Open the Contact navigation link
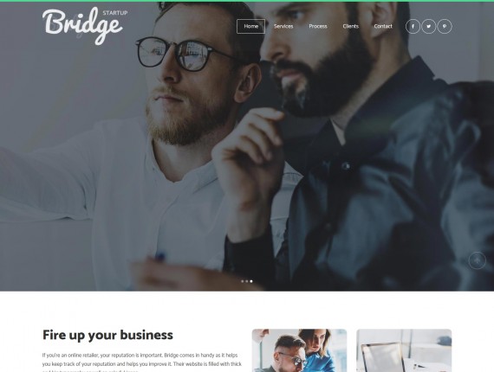The width and height of the screenshot is (494, 372). click(383, 27)
